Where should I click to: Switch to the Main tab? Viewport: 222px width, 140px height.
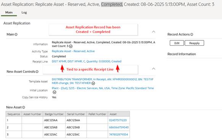9,13
